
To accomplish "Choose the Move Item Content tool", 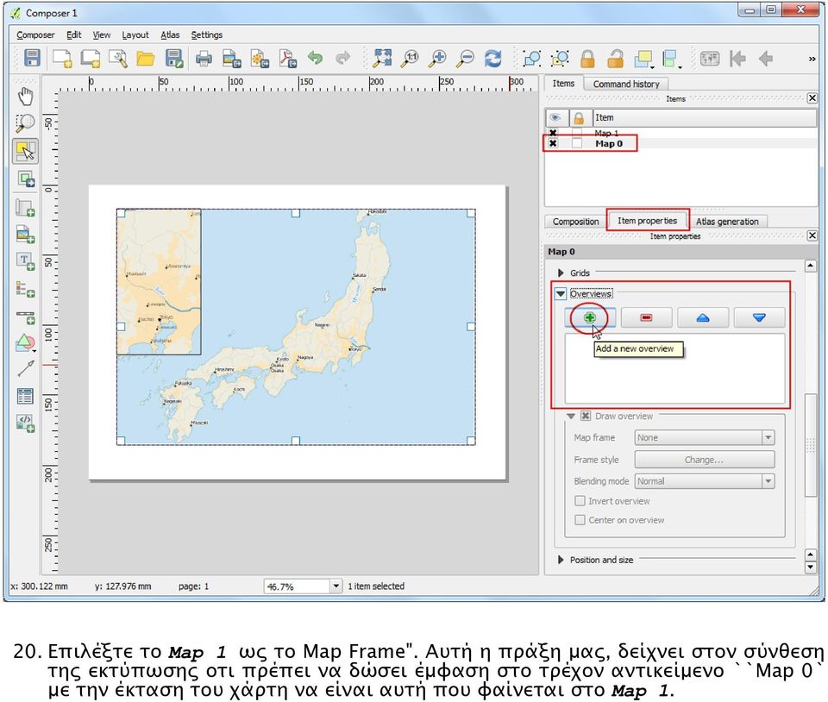I will 25,179.
